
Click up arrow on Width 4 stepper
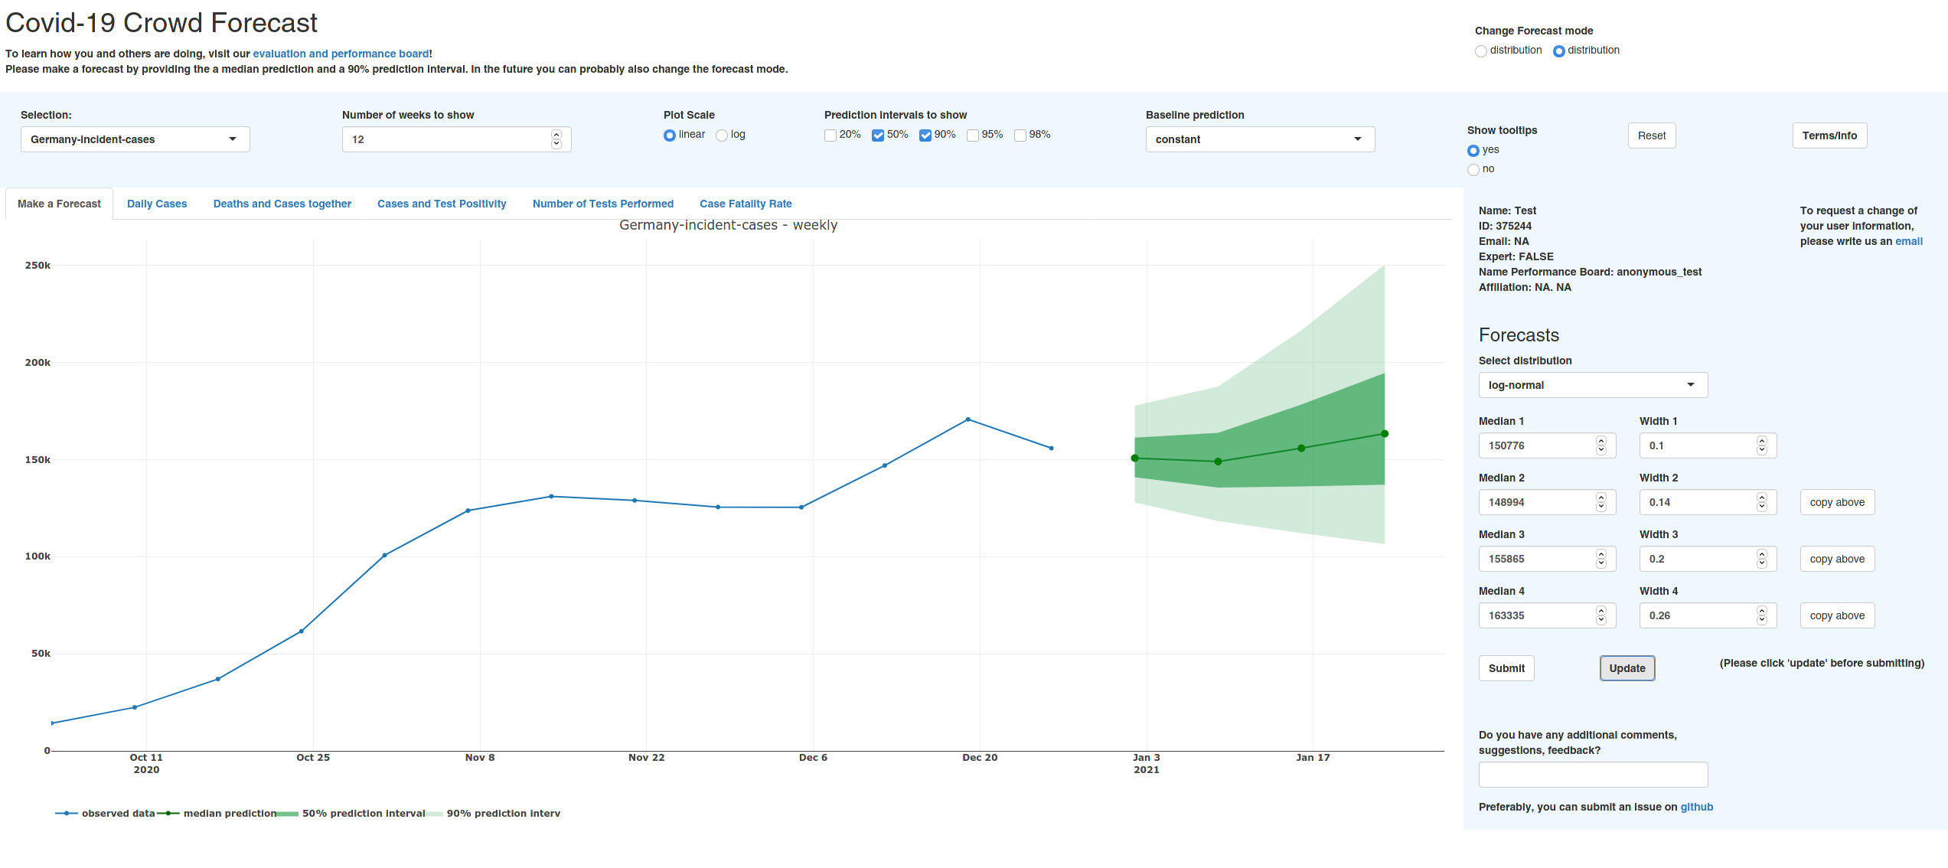click(x=1761, y=611)
